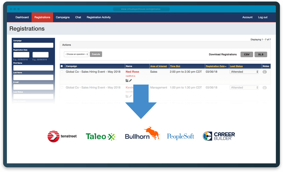Open the Dashboard menu item
This screenshot has width=283, height=172.
(22, 17)
